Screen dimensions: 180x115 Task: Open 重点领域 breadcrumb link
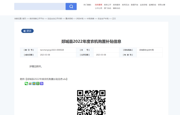point(69,18)
